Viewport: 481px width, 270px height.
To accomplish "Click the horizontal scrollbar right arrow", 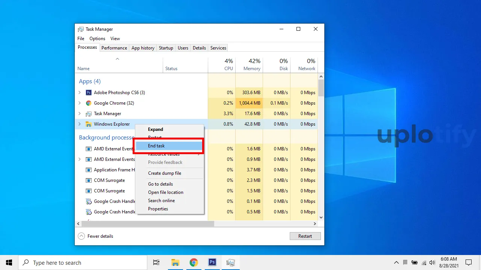I will tap(315, 223).
